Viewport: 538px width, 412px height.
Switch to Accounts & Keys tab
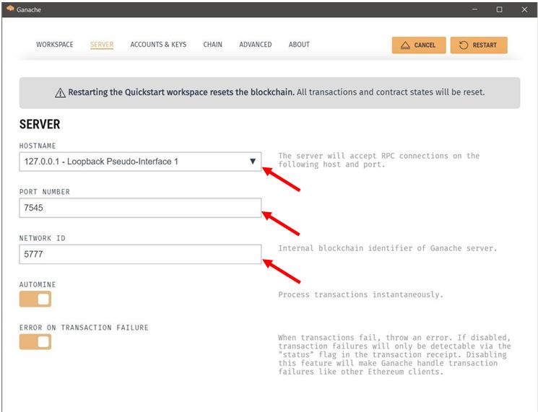(x=158, y=45)
